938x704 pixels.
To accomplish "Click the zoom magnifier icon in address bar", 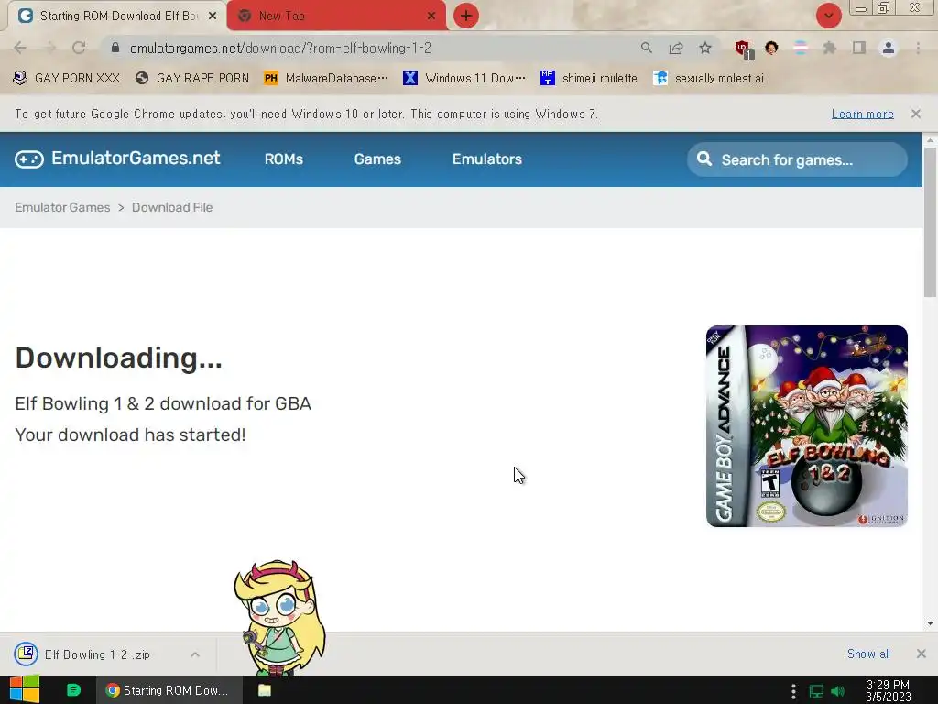I will tap(646, 48).
